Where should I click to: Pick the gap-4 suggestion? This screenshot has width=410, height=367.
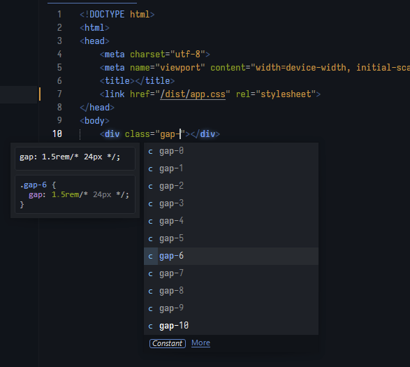point(231,221)
